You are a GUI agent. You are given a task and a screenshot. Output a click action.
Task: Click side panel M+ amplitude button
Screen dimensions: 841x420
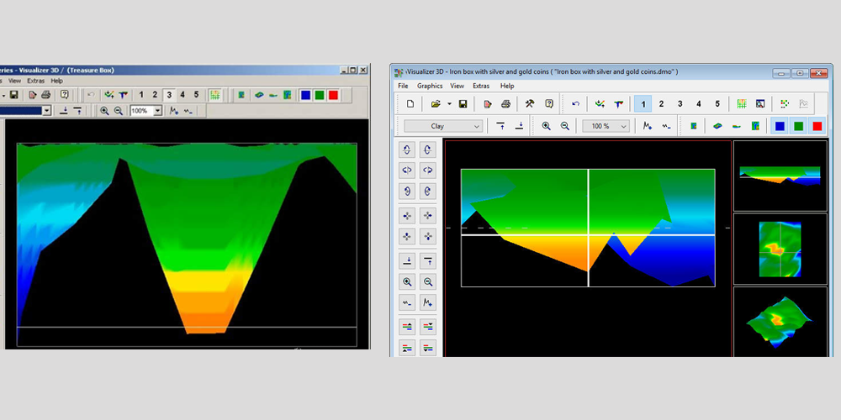click(x=427, y=303)
